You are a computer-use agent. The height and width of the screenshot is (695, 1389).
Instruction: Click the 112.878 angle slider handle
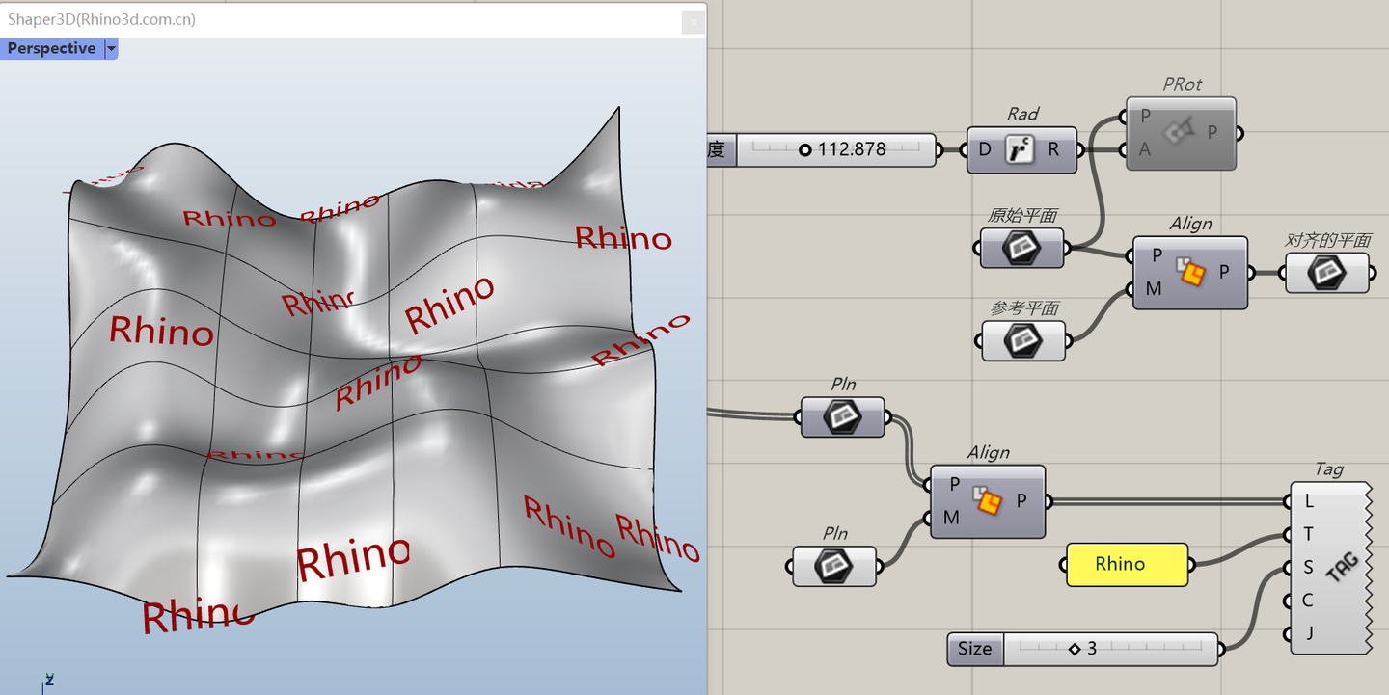pyautogui.click(x=805, y=150)
